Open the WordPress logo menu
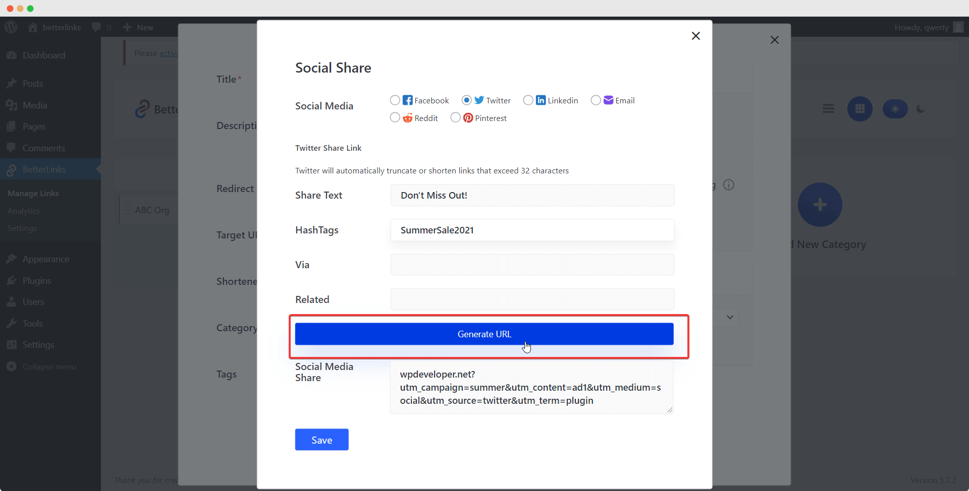 tap(11, 27)
